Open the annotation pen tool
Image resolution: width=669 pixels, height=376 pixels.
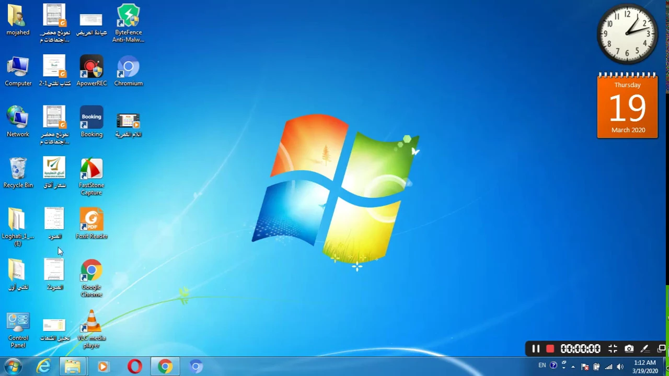coord(645,349)
